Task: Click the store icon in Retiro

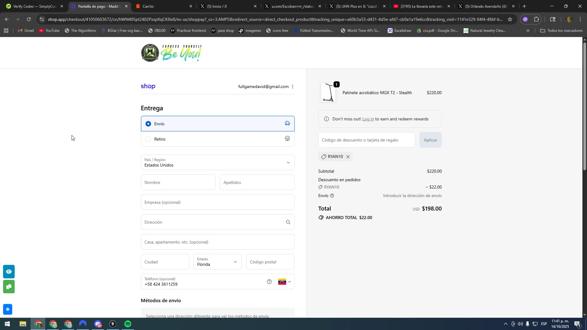Action: (x=287, y=139)
